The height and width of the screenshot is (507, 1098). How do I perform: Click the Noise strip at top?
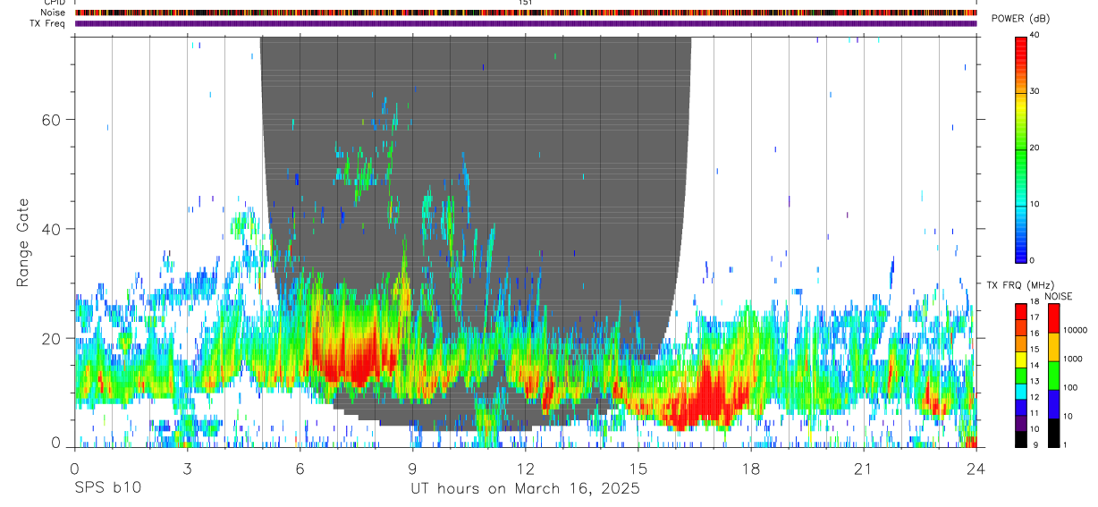(x=526, y=13)
